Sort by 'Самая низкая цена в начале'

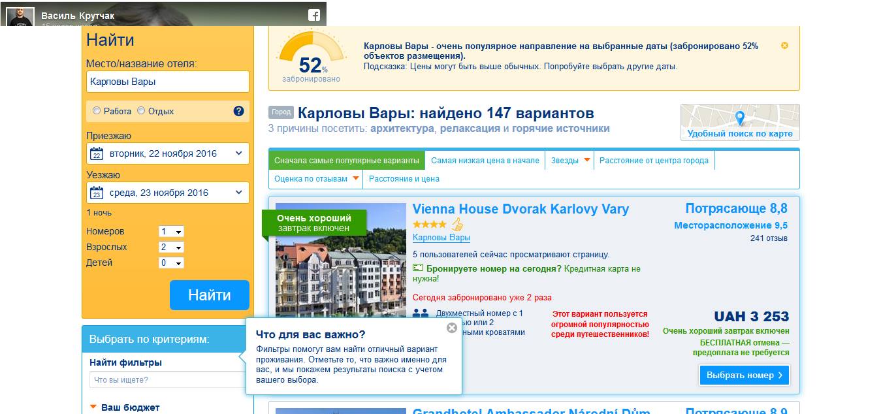[x=485, y=161]
